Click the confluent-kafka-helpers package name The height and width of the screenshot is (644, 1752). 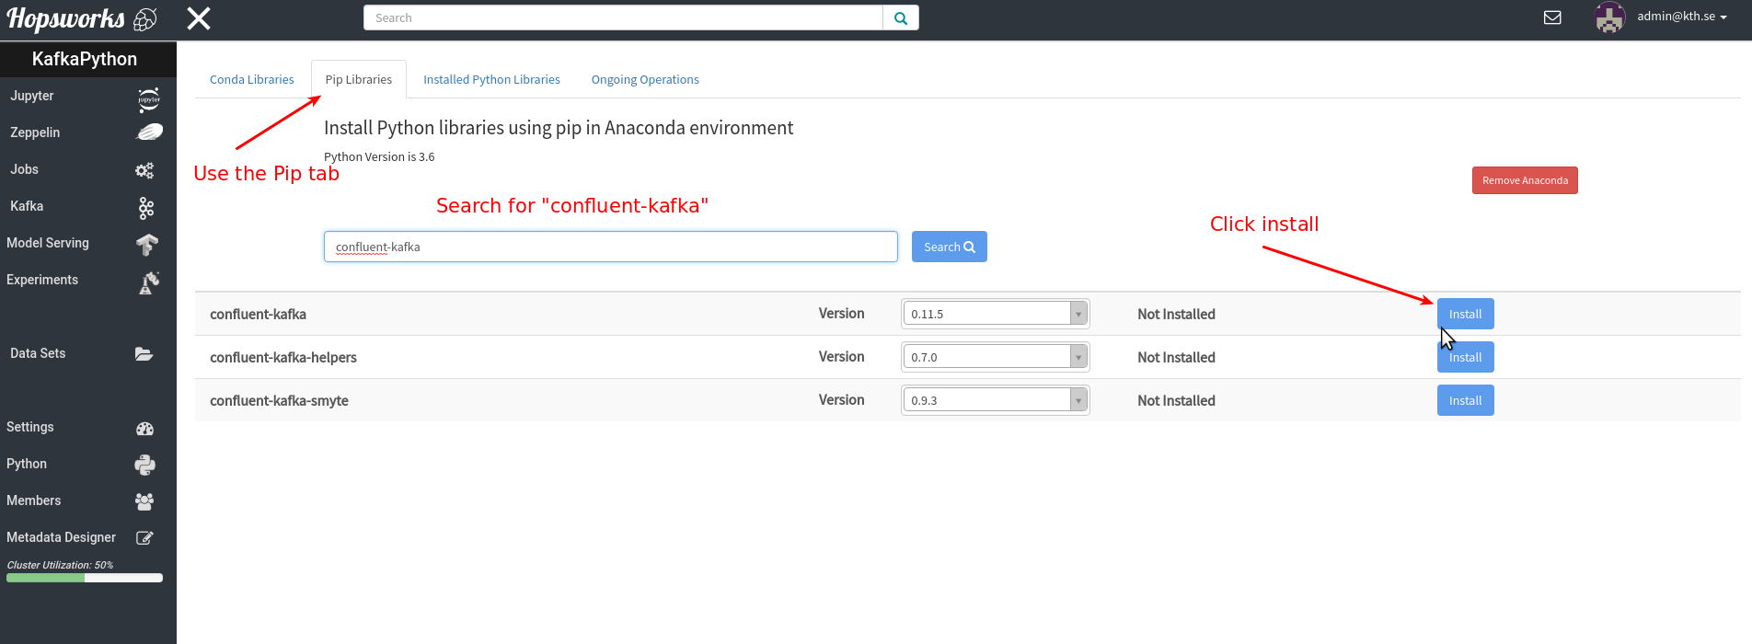[283, 357]
